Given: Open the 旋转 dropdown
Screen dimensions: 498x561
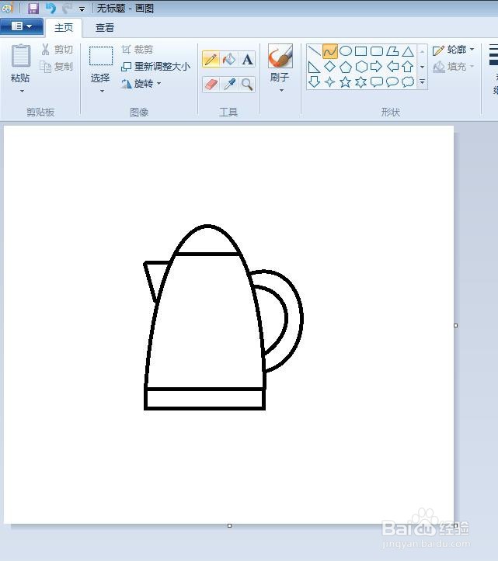Looking at the screenshot, I should [x=141, y=84].
